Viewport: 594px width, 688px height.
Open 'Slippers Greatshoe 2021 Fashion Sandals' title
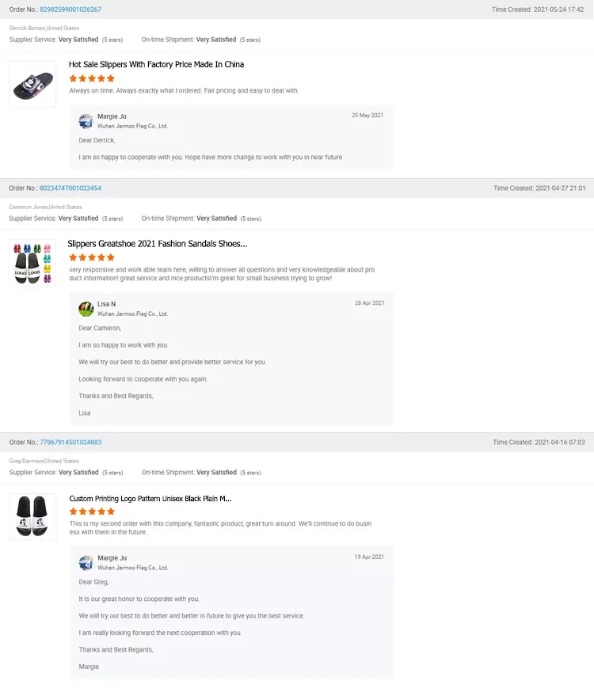click(158, 244)
